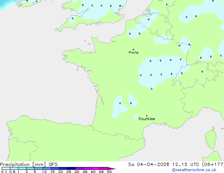
Task: Click the Paris city marker dot
Action: tap(133, 50)
